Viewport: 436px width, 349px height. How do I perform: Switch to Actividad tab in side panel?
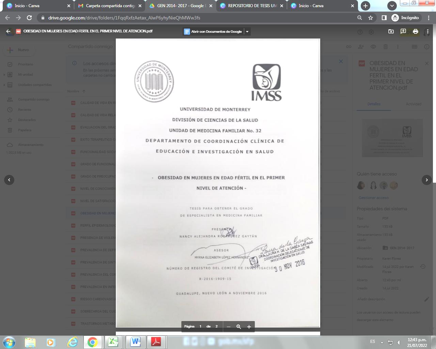point(414,104)
